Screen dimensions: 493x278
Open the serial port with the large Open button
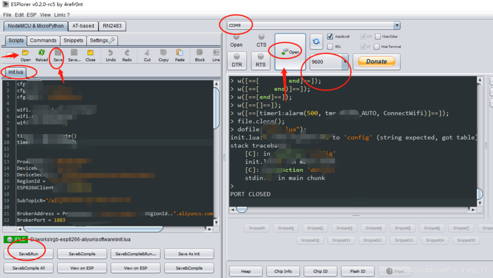(x=290, y=52)
